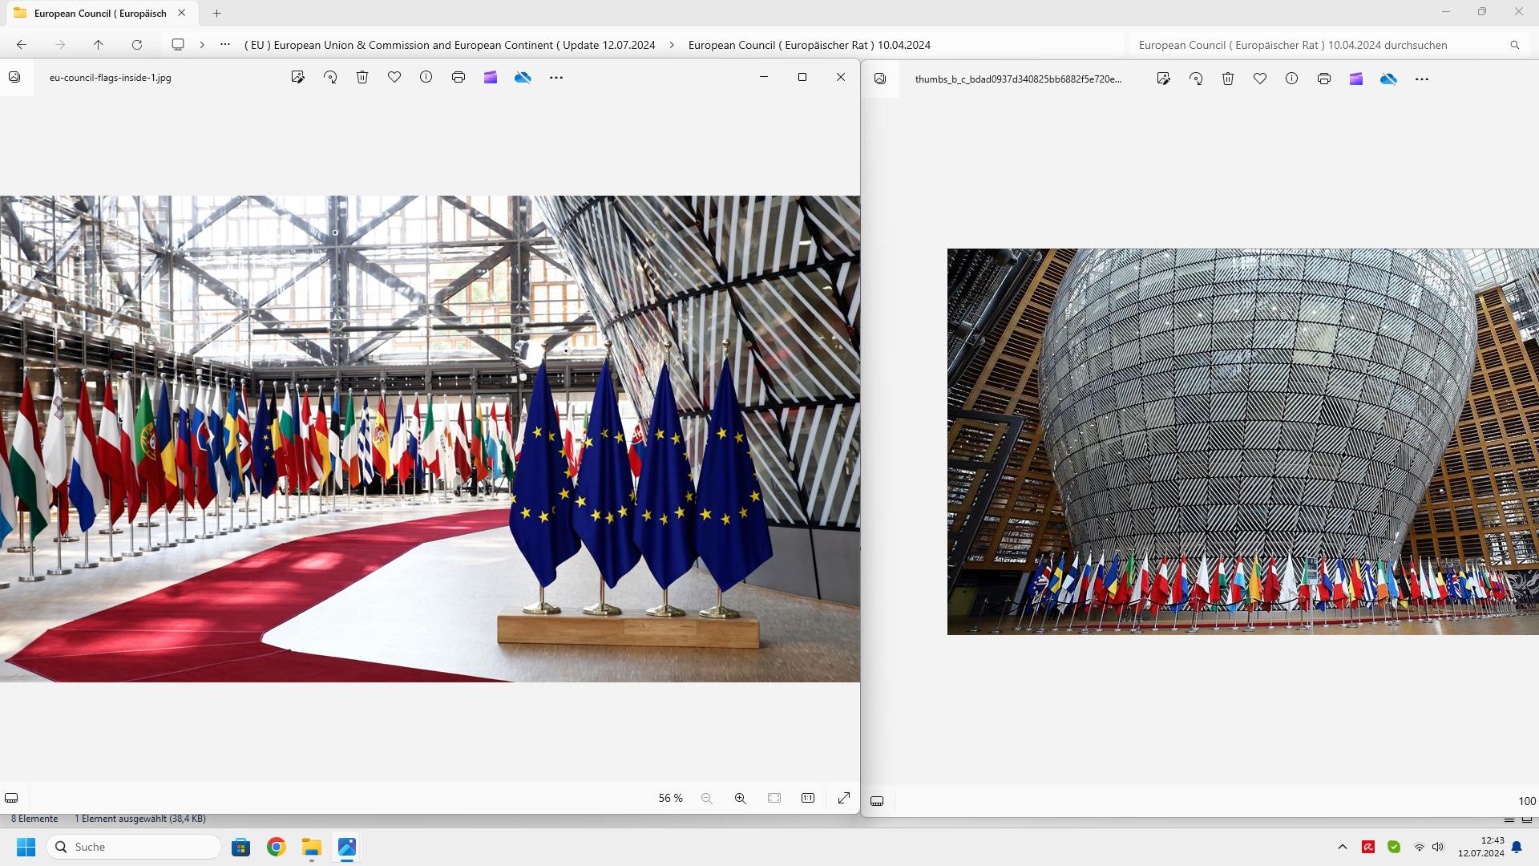1539x866 pixels.
Task: Toggle the filmstrip in the left photo window
Action: pos(11,798)
